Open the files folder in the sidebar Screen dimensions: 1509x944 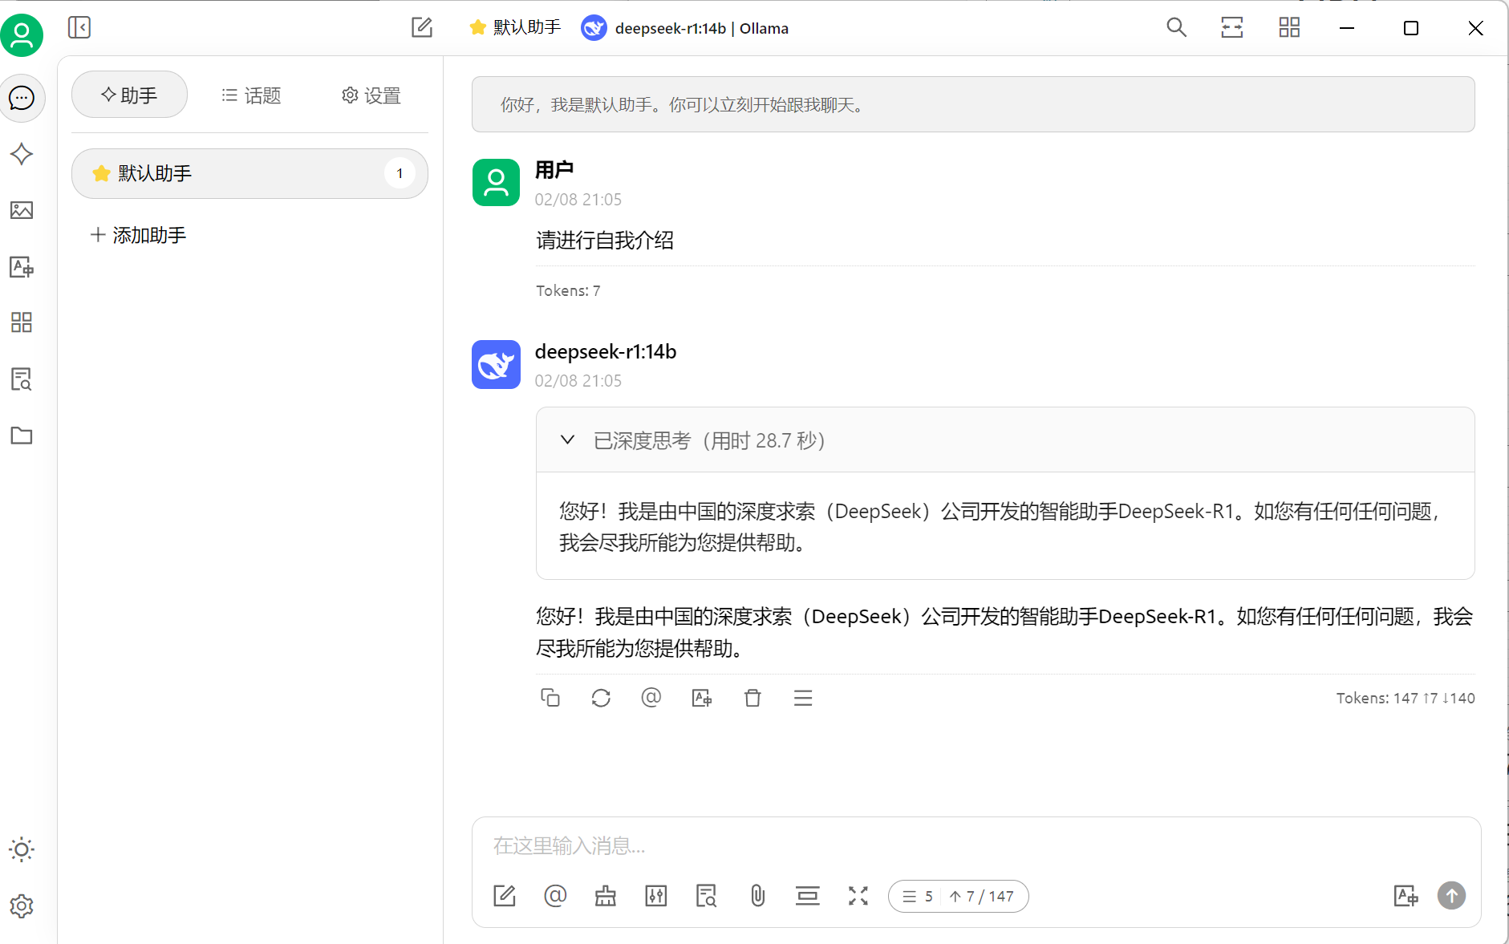click(22, 435)
